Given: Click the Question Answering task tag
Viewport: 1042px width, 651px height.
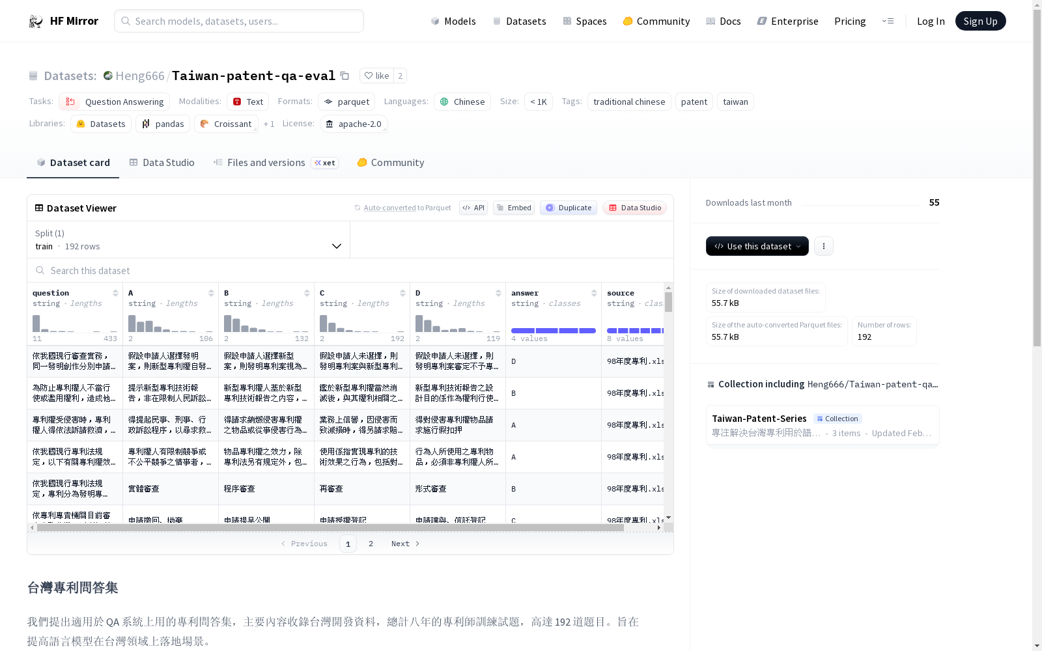Looking at the screenshot, I should pyautogui.click(x=114, y=102).
